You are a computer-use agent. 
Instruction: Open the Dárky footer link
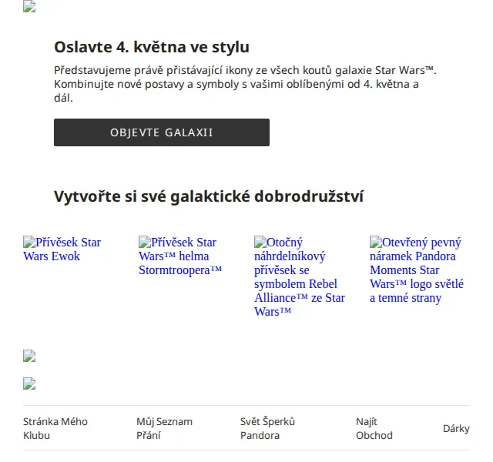point(456,428)
